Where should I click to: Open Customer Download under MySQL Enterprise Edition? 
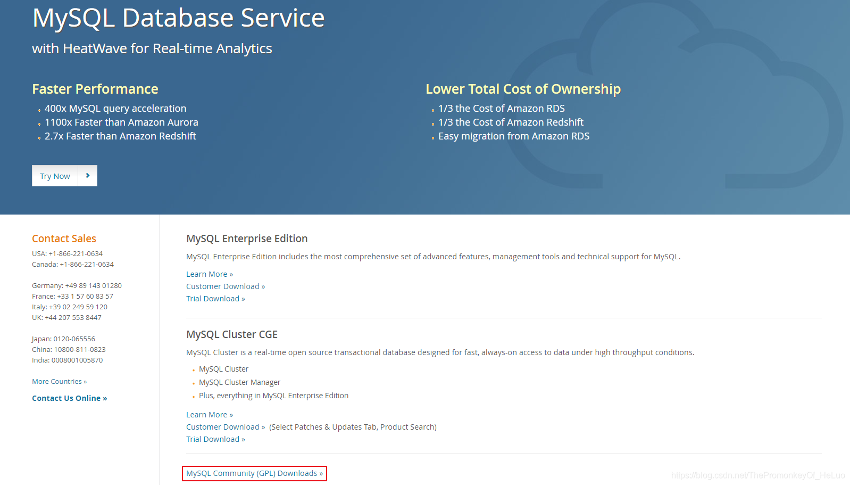(226, 286)
